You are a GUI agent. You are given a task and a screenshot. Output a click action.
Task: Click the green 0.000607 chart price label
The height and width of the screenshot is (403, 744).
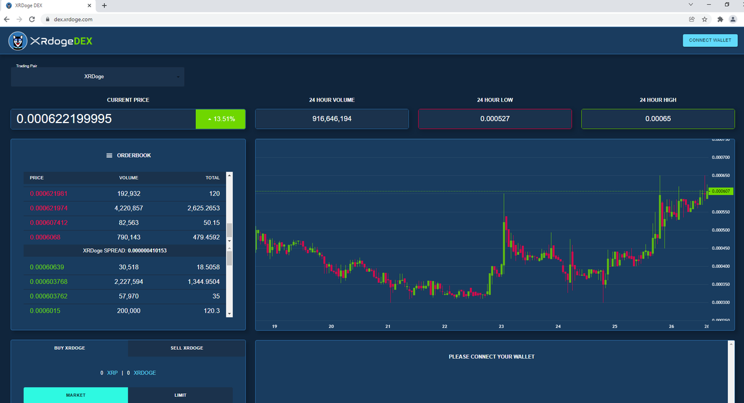click(x=721, y=191)
